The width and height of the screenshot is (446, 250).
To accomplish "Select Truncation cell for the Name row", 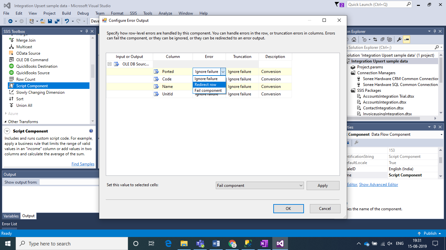I will (x=242, y=87).
